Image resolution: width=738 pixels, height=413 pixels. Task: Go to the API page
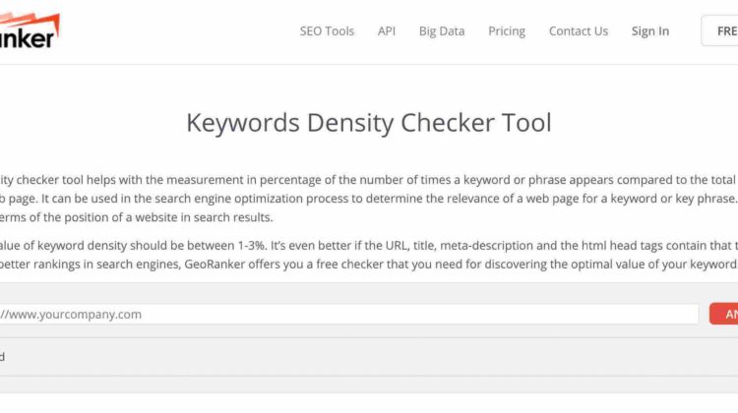(387, 30)
